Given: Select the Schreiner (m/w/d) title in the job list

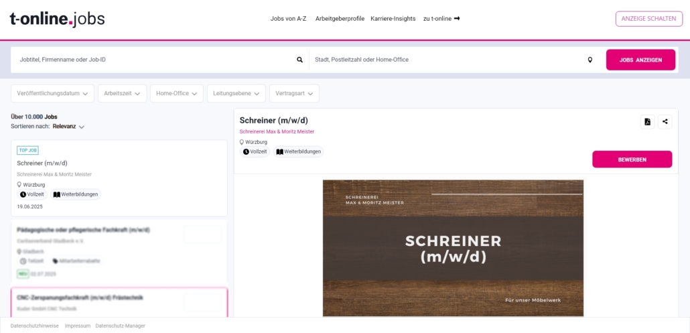Looking at the screenshot, I should 42,163.
